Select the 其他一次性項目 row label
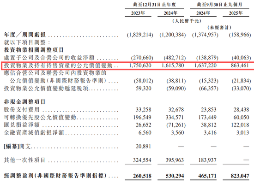The image size is (254, 184). 24,160
